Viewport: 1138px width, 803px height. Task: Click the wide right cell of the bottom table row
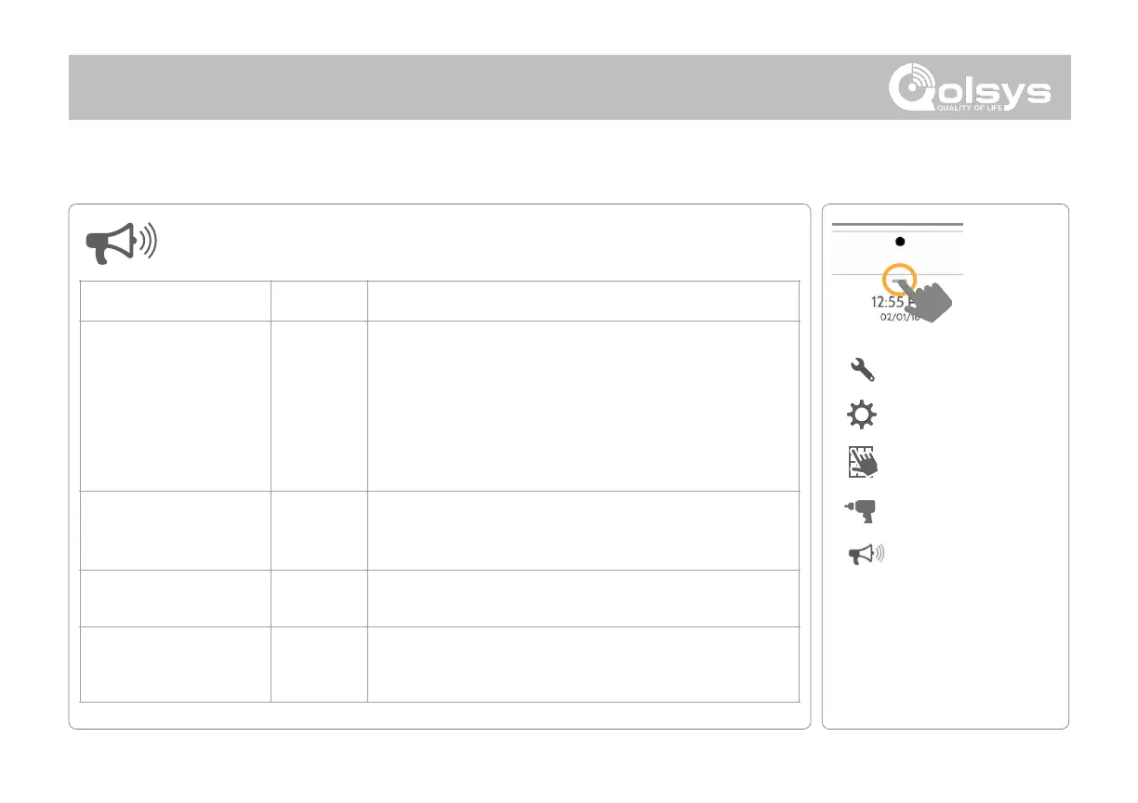click(x=583, y=664)
